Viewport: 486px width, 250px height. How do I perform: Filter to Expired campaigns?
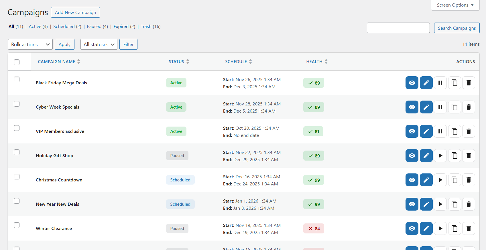pos(124,27)
